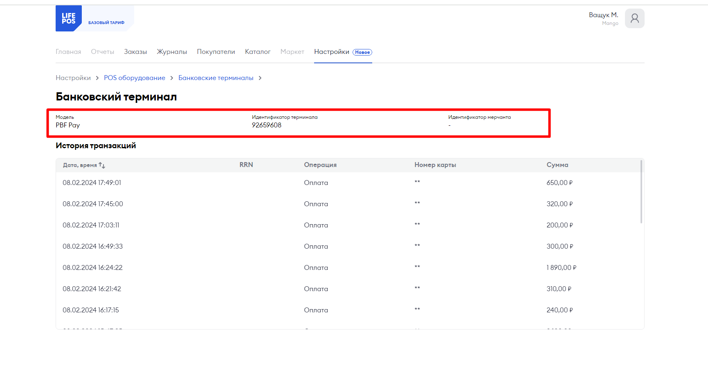Follow the POS оборудование breadcrumb link
Viewport: 708px width, 392px height.
[135, 78]
